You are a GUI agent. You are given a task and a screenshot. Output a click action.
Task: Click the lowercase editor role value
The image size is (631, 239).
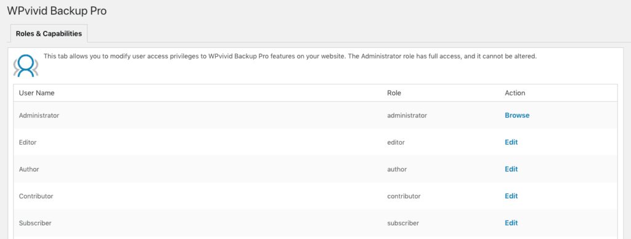click(x=396, y=142)
